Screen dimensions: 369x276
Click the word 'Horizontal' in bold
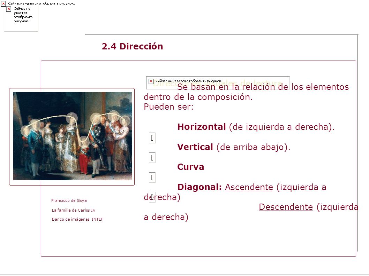click(x=202, y=127)
